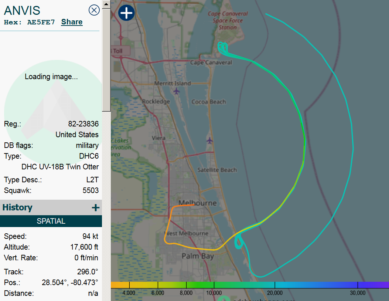Viewport: 389px width, 301px height.
Task: Click the 'DB flags:' label
Action: coord(18,145)
